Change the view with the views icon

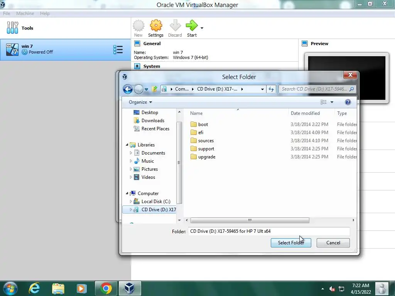click(x=324, y=102)
